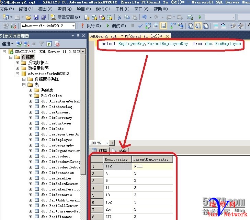Screen dimensions: 250x220
Task: Switch to the Messages tab
Action: 120,150
